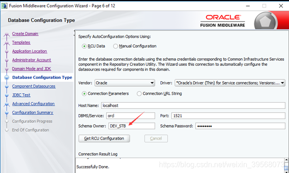
Task: Click the Host Name field containing localhost
Action: point(193,105)
